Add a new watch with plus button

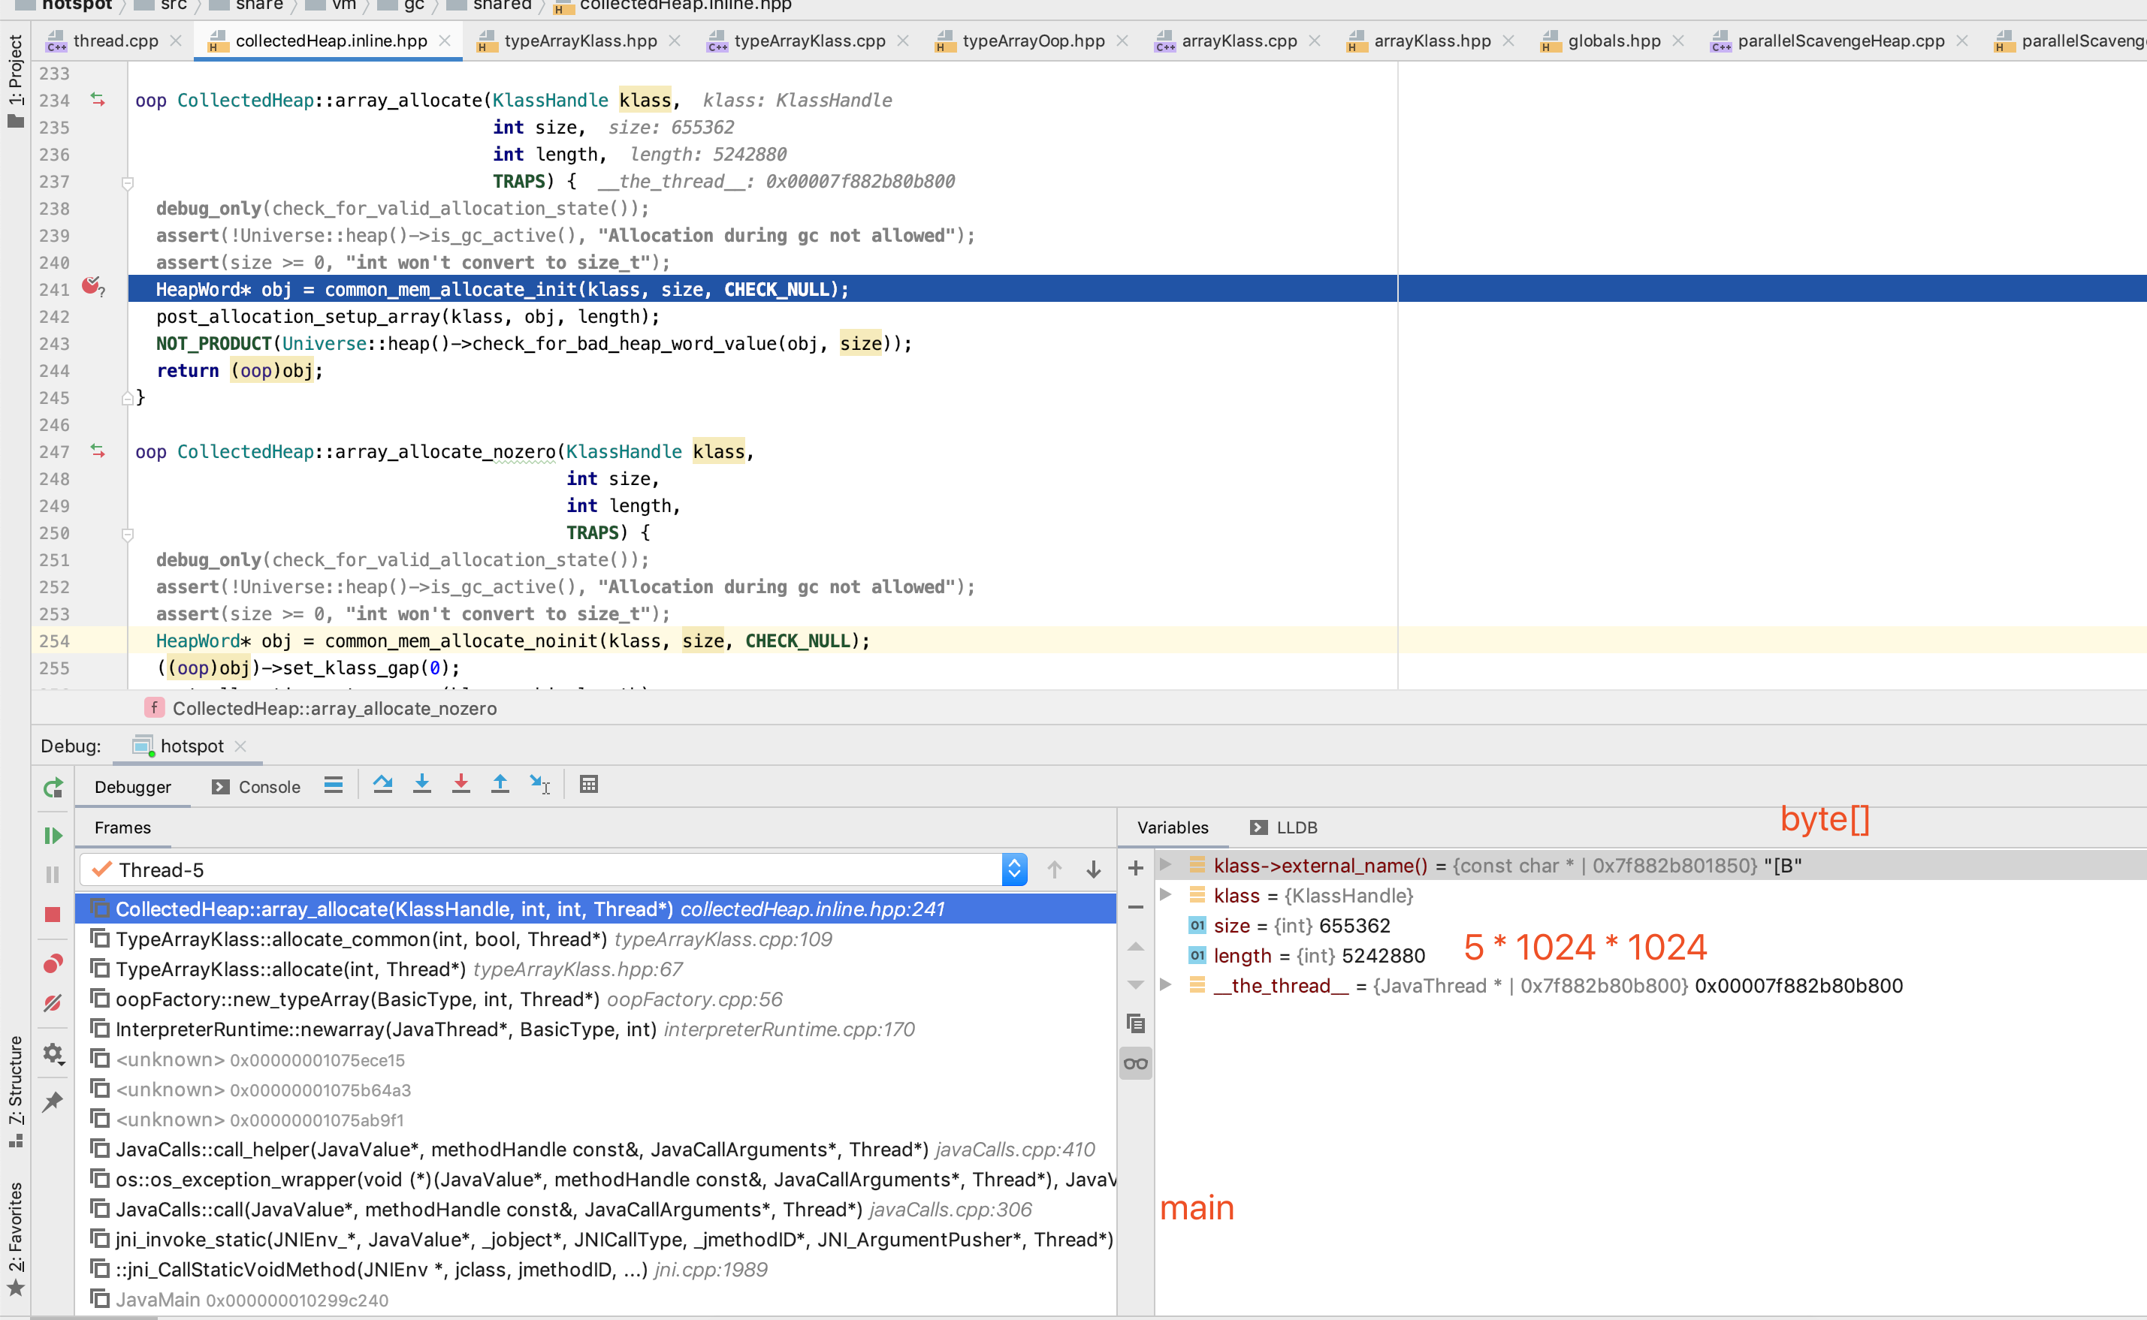pyautogui.click(x=1136, y=869)
